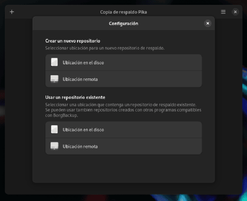
Task: Click the BorgBackup description paragraph
Action: click(124, 110)
